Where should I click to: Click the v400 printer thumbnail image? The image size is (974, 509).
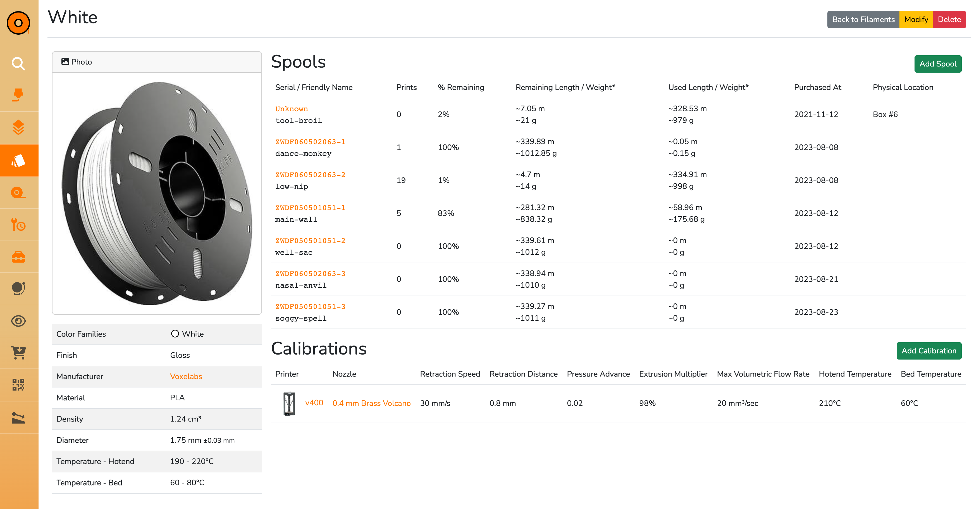[289, 403]
